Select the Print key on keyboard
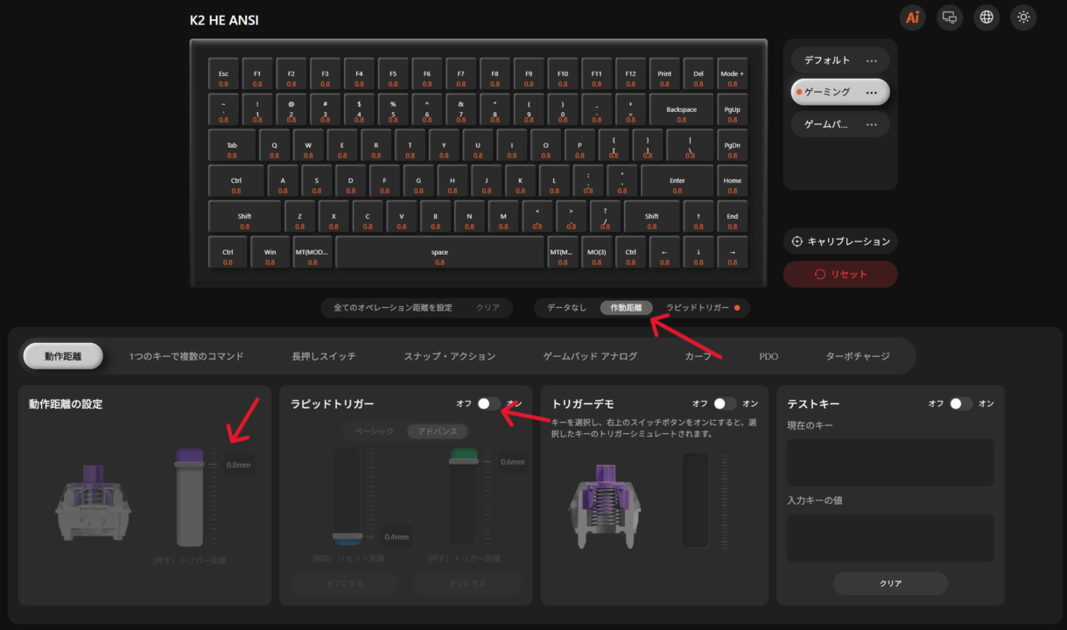Viewport: 1067px width, 630px height. click(665, 74)
